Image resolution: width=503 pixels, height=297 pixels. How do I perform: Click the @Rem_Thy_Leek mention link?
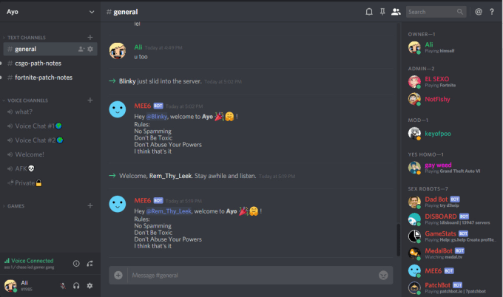click(169, 211)
